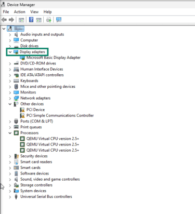Select the Software devices label
This screenshot has height=214, width=195.
pyautogui.click(x=34, y=173)
